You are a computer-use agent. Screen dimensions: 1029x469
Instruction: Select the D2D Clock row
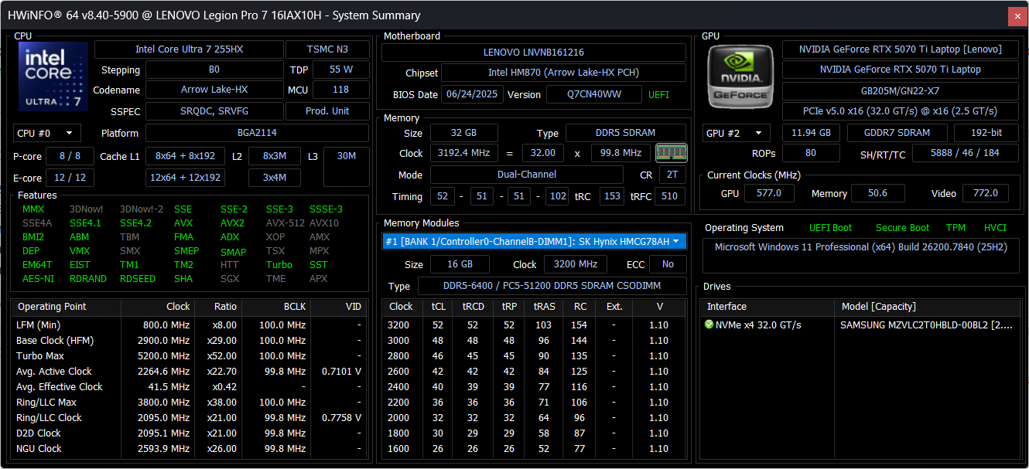pyautogui.click(x=189, y=433)
